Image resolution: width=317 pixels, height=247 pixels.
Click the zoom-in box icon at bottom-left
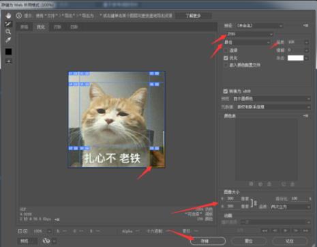pos(25,231)
